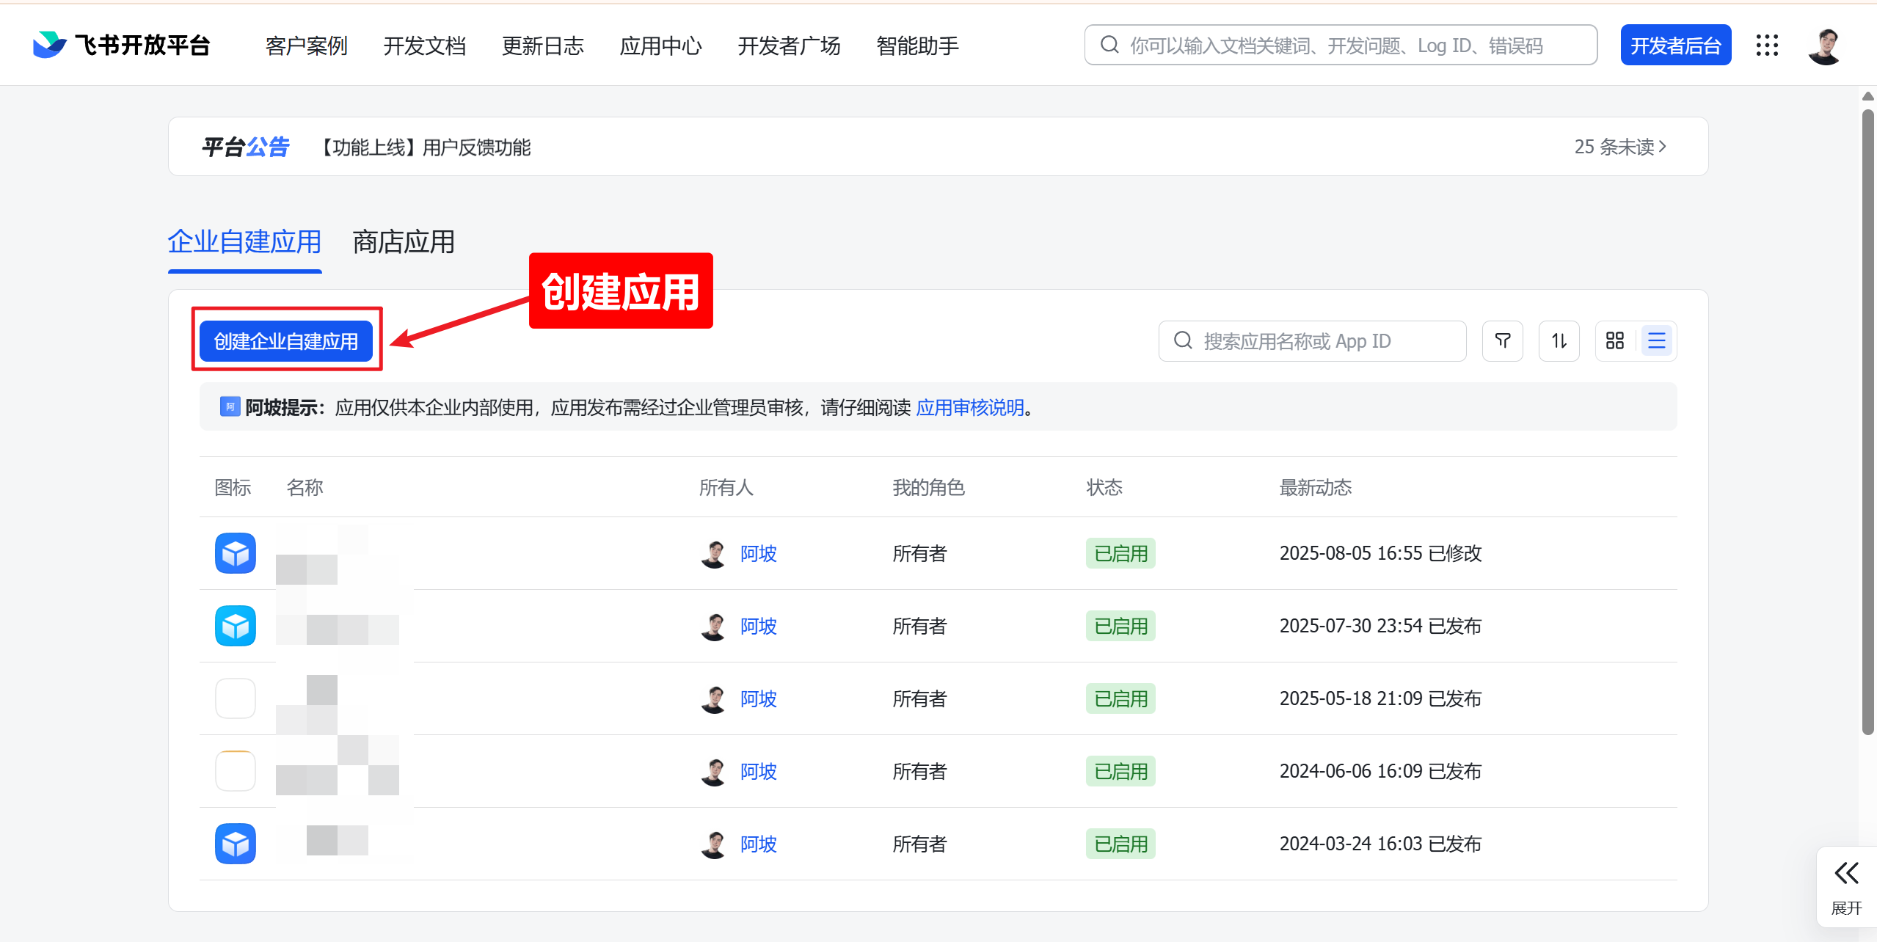Click the app name search input field
1877x942 pixels.
click(1313, 340)
